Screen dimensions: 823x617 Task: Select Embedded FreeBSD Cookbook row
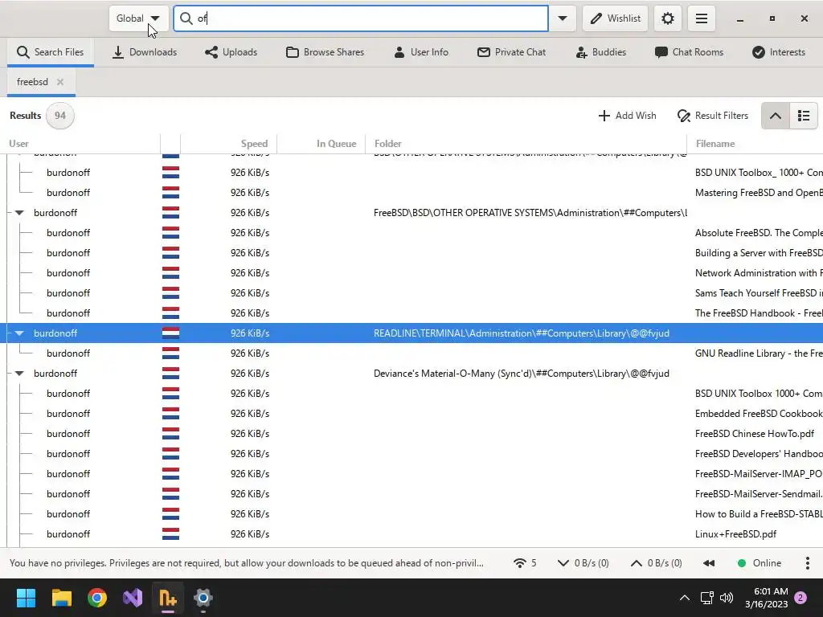(411, 414)
